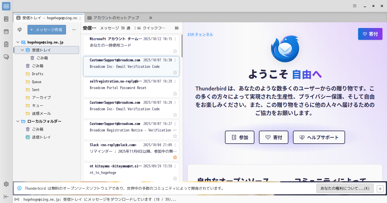Open the あなたの一時使用コード email
This screenshot has height=203, width=387.
coord(131,45)
